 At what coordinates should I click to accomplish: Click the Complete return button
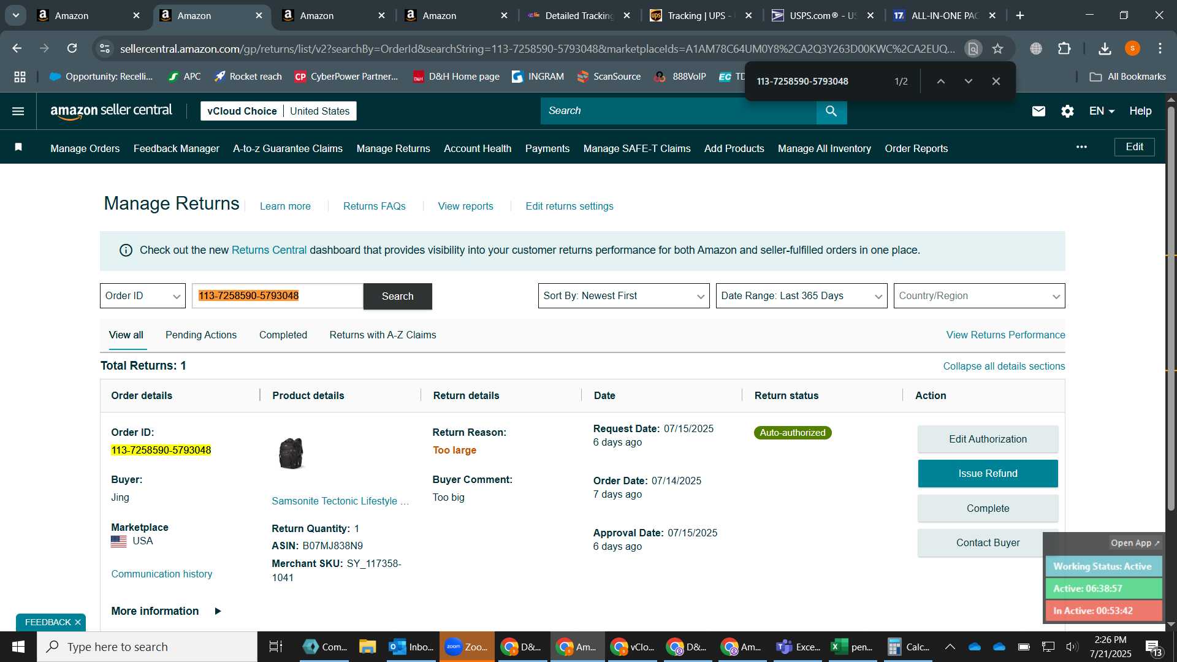[988, 508]
